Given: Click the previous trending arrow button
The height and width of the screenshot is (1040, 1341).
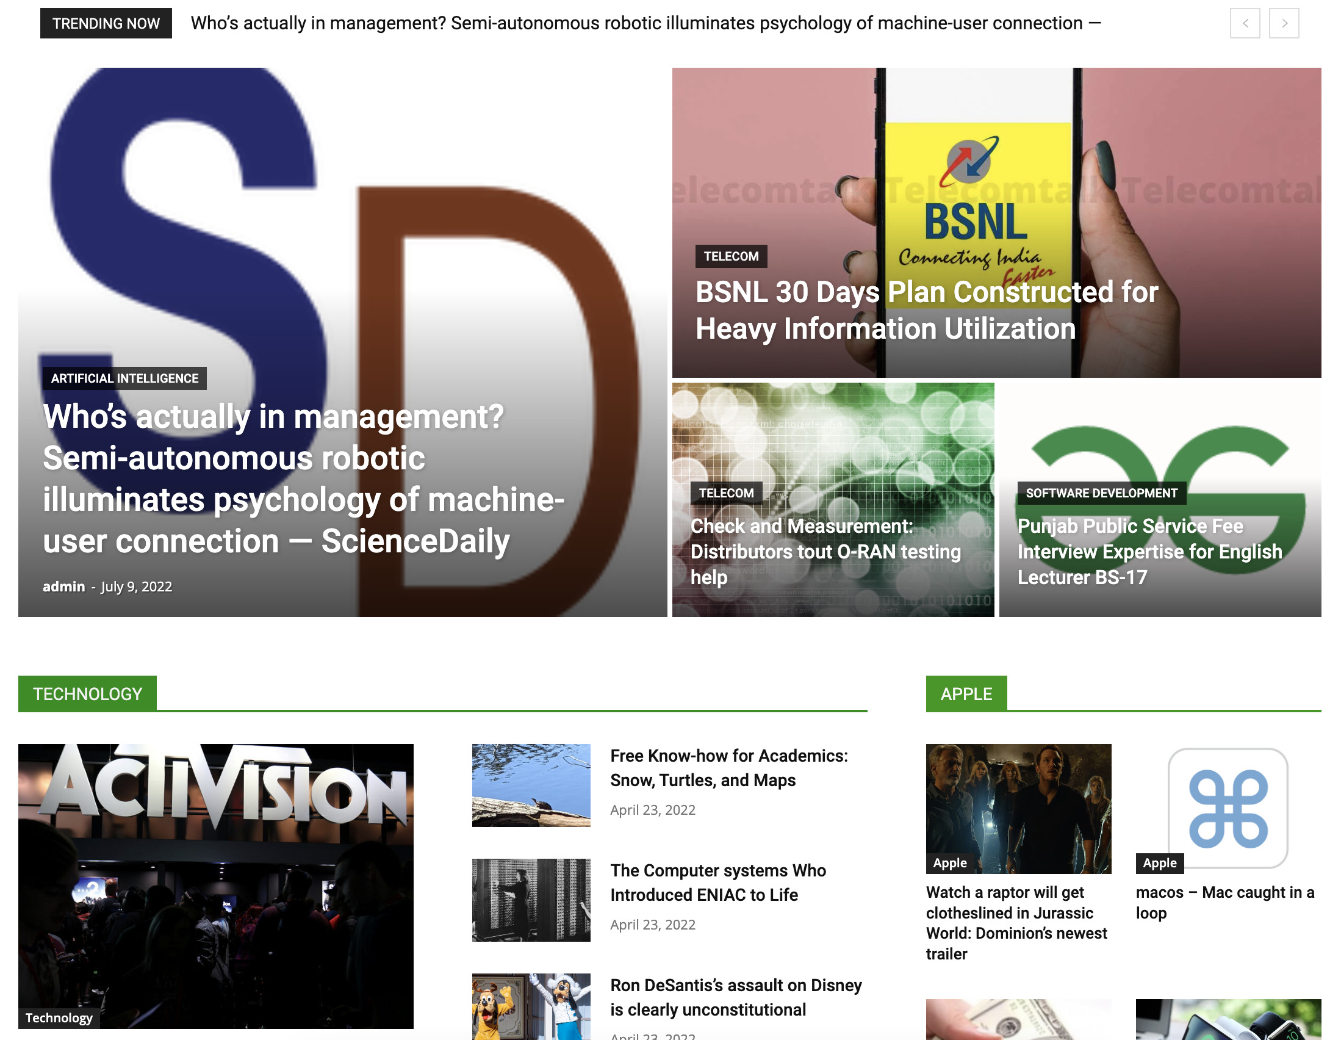Looking at the screenshot, I should (x=1245, y=23).
